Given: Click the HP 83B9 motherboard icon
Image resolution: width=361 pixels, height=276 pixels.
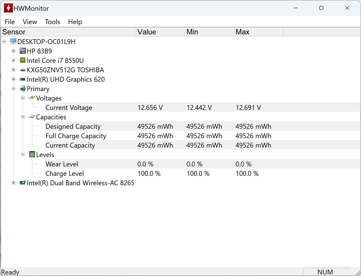Looking at the screenshot, I should (23, 51).
